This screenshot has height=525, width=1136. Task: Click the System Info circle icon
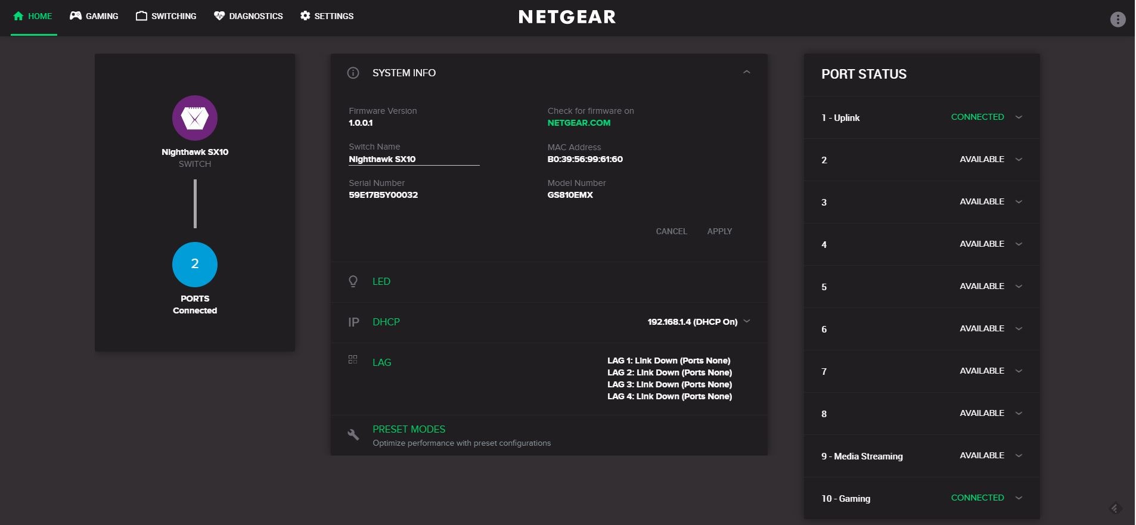click(x=353, y=73)
